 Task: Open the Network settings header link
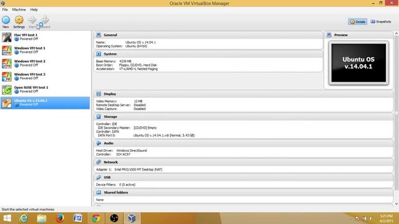pyautogui.click(x=110, y=162)
